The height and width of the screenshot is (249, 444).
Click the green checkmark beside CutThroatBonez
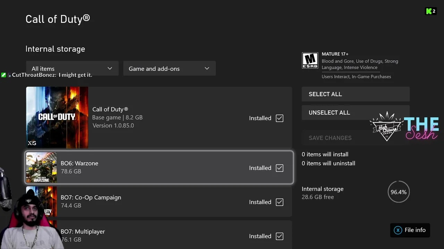pyautogui.click(x=3, y=75)
